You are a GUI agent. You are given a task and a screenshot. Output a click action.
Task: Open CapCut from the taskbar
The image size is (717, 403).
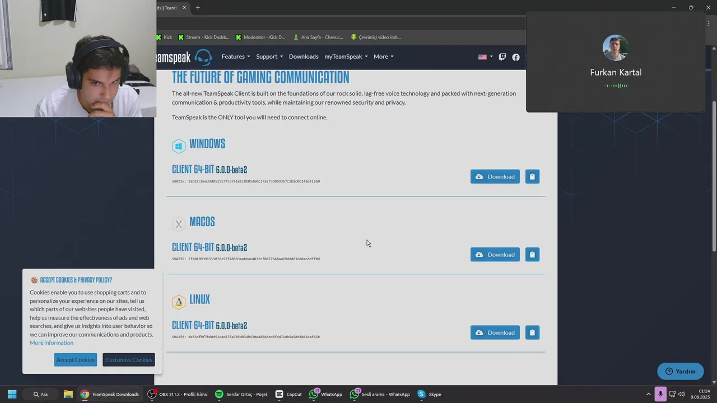coord(289,394)
